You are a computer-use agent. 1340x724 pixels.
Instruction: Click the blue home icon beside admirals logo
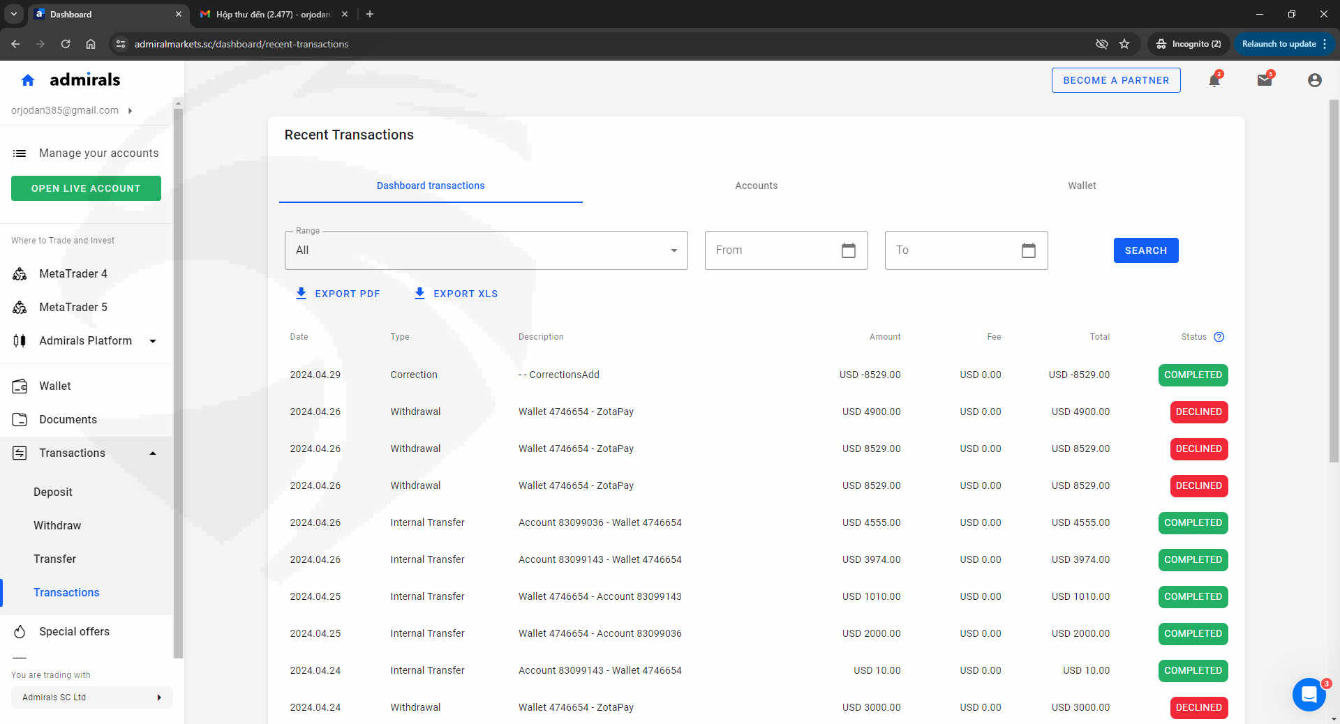point(28,80)
